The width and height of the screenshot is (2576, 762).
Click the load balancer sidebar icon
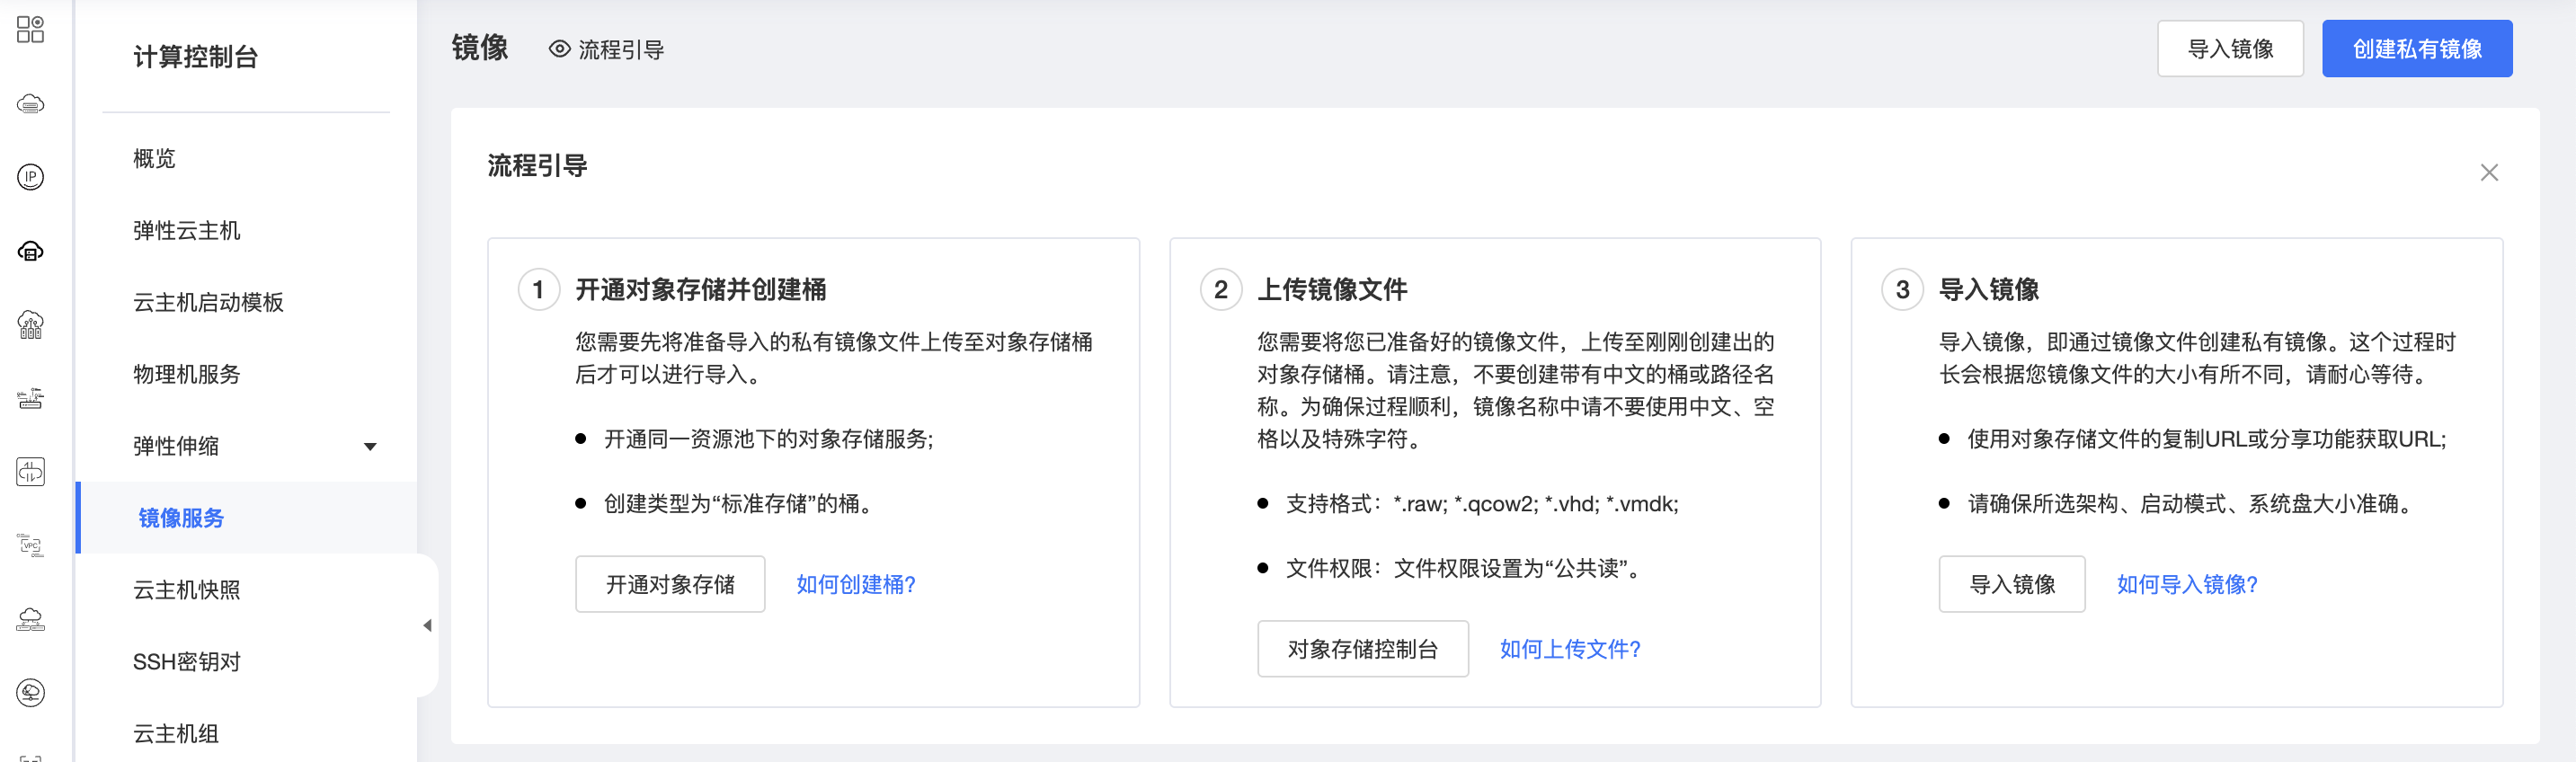(x=30, y=398)
